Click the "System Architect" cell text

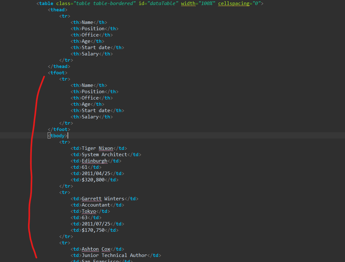tap(104, 155)
